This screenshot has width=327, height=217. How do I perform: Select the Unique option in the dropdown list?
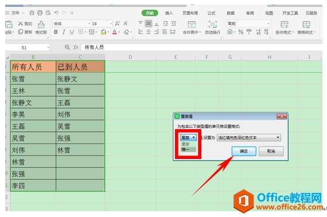tap(188, 149)
